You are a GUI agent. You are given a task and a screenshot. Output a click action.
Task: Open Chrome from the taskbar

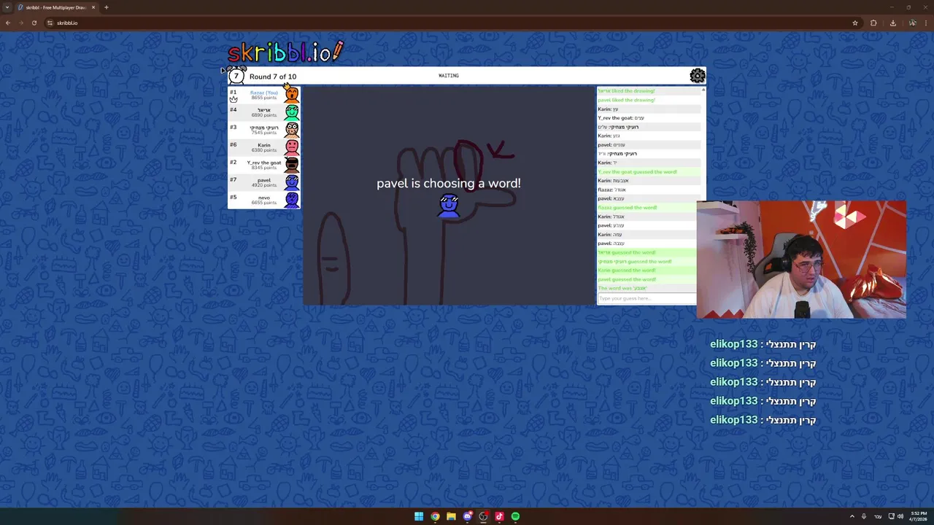click(435, 516)
